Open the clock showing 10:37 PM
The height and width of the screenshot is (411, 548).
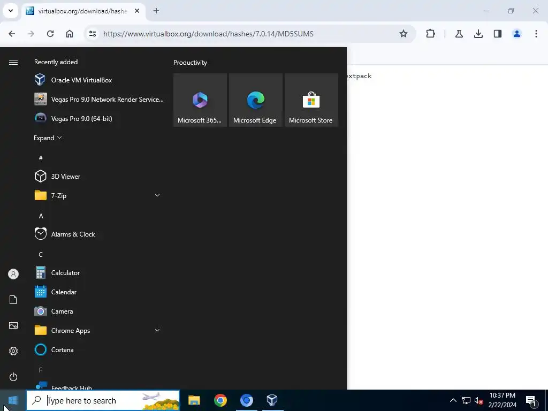pyautogui.click(x=502, y=400)
